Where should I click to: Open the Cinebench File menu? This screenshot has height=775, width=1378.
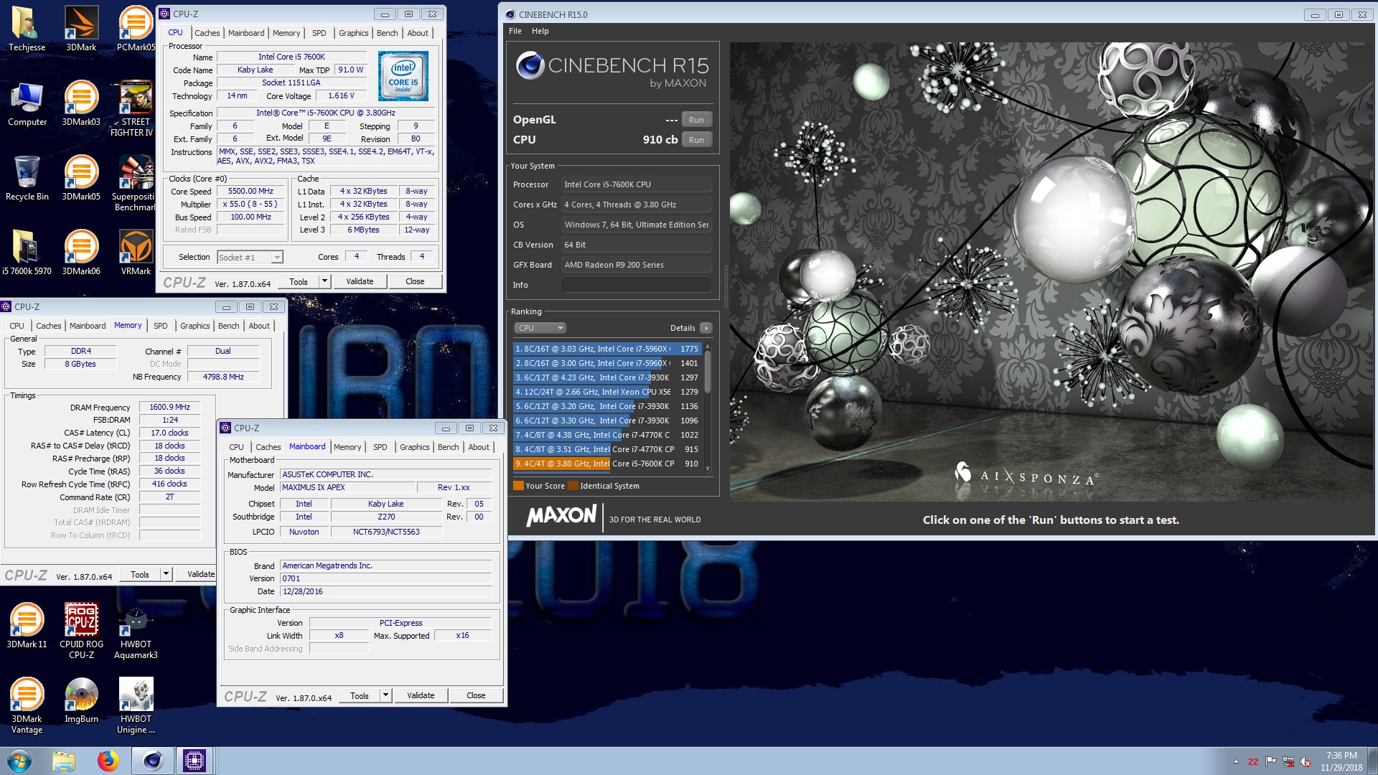515,31
